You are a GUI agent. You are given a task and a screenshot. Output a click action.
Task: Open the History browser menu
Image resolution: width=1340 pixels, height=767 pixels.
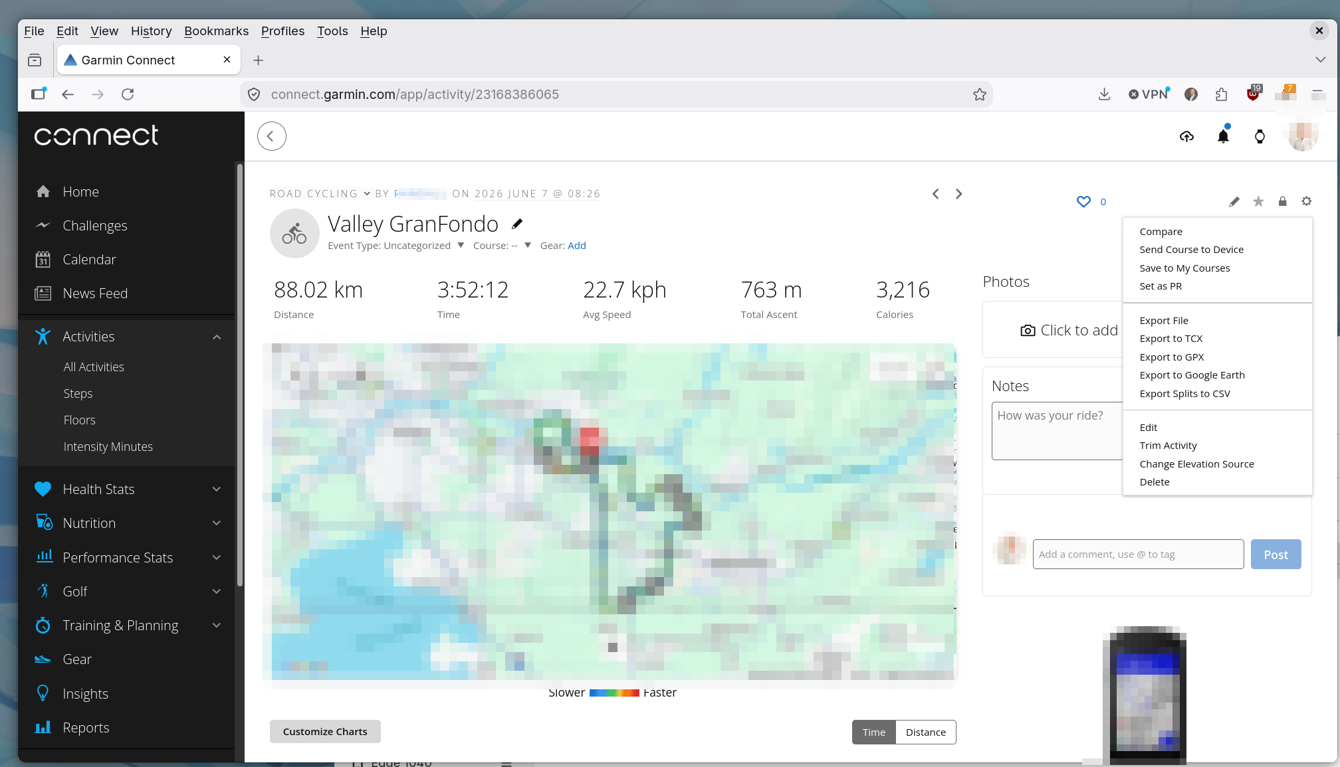point(151,31)
